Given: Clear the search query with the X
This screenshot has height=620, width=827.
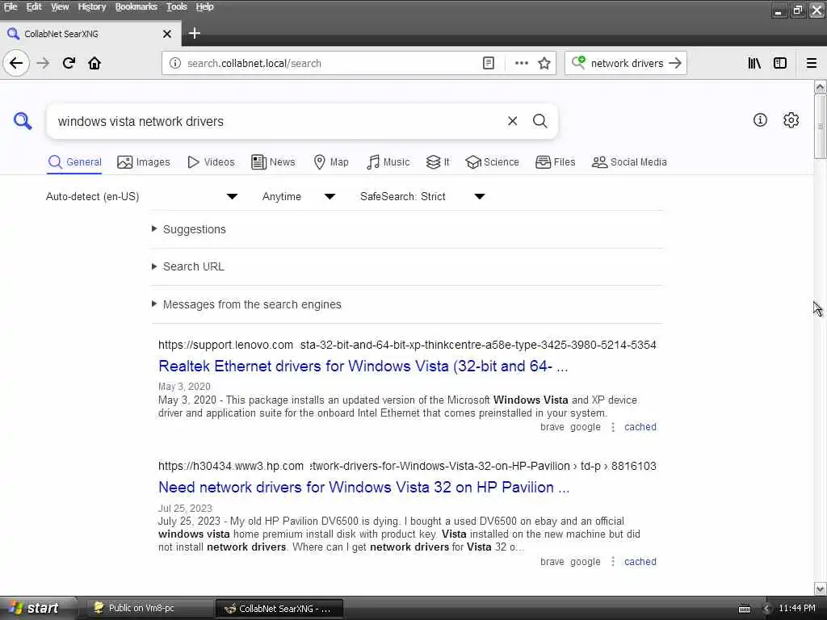Looking at the screenshot, I should [512, 121].
